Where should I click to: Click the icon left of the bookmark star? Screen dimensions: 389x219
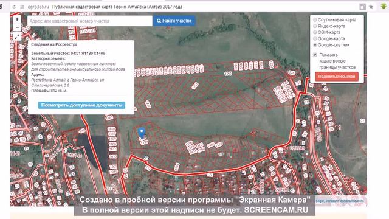(x=362, y=7)
